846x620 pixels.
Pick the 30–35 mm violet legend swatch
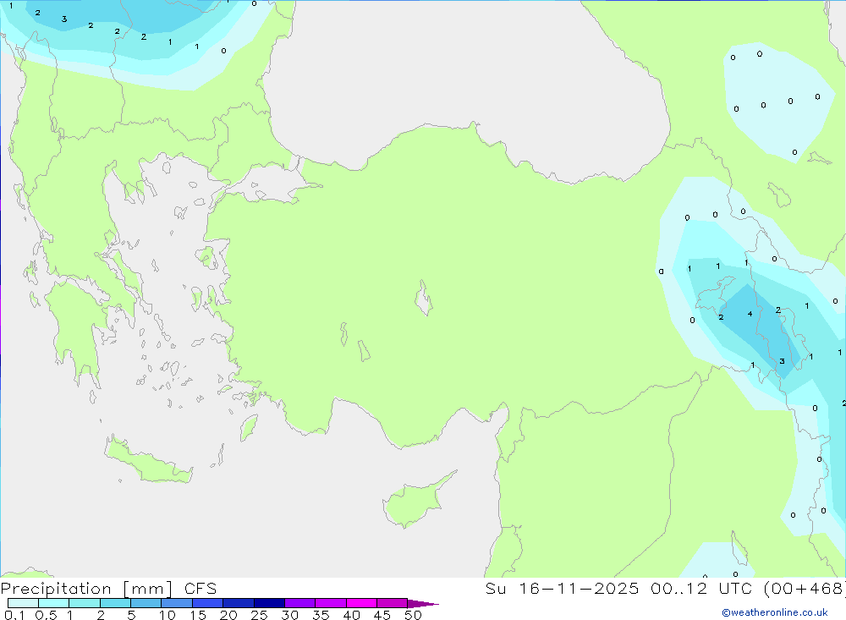coord(300,603)
